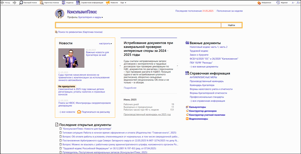Open Профессиональные стандарты link
301x154 pixels.
[x=207, y=97]
